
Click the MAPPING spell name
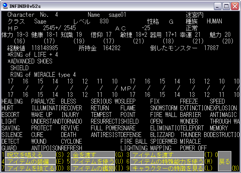pos(161,148)
